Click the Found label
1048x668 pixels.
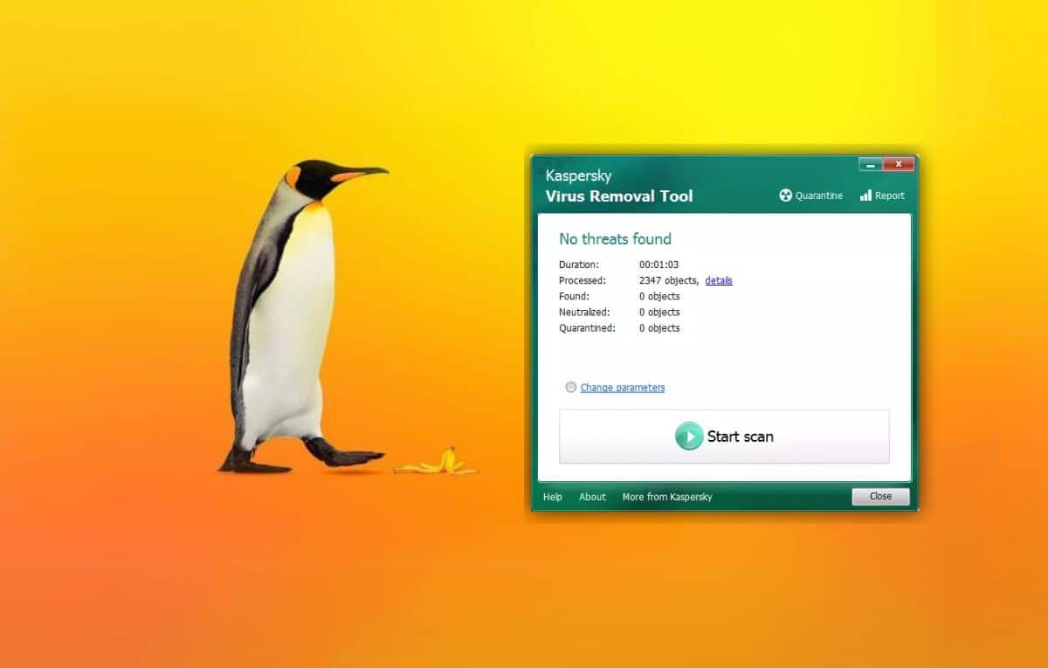(x=573, y=296)
